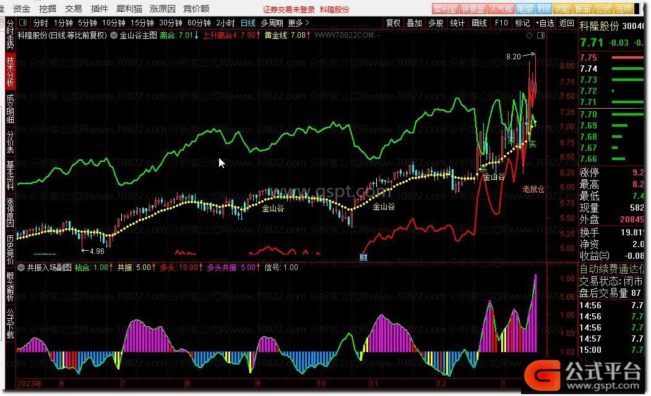
Task: Click the 多头共振: 5.00 indicator value
Action: [233, 268]
